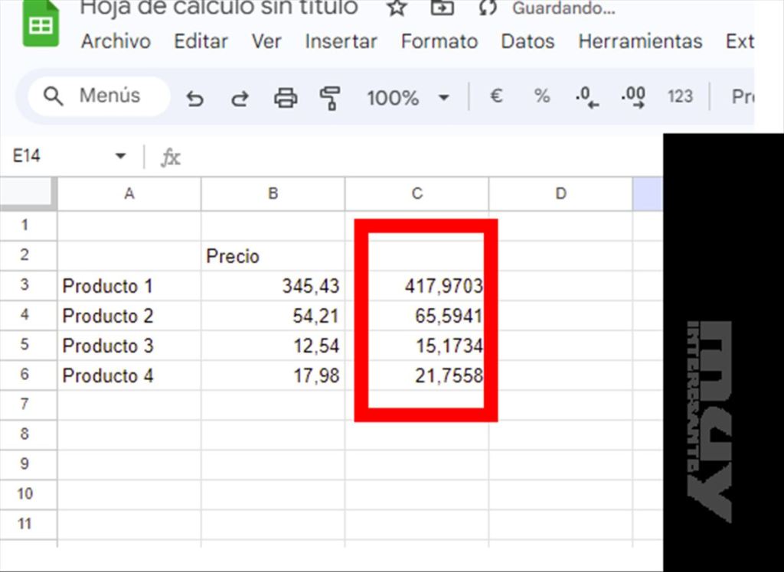Image resolution: width=784 pixels, height=572 pixels.
Task: Star the spreadsheet as favorite
Action: tap(397, 8)
